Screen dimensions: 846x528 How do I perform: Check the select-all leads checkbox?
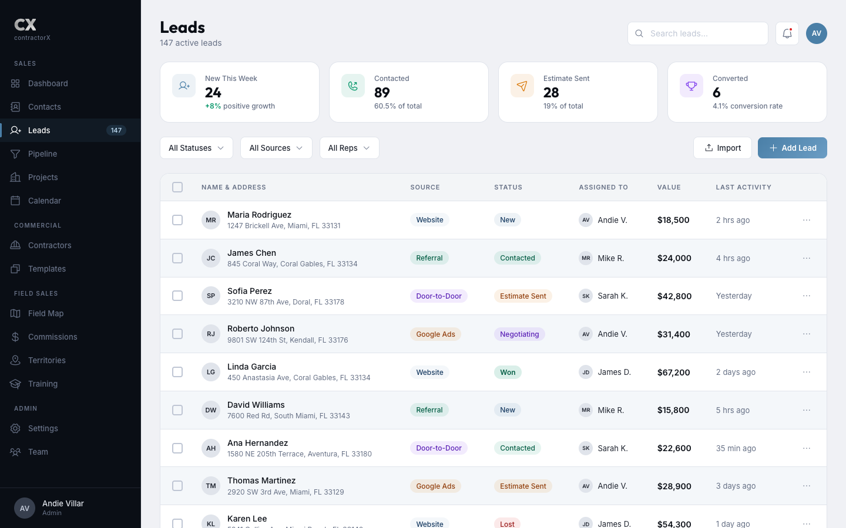coord(177,187)
